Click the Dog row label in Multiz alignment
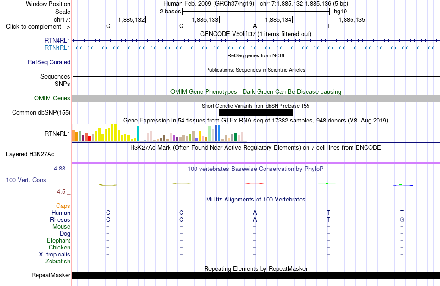 coord(65,234)
